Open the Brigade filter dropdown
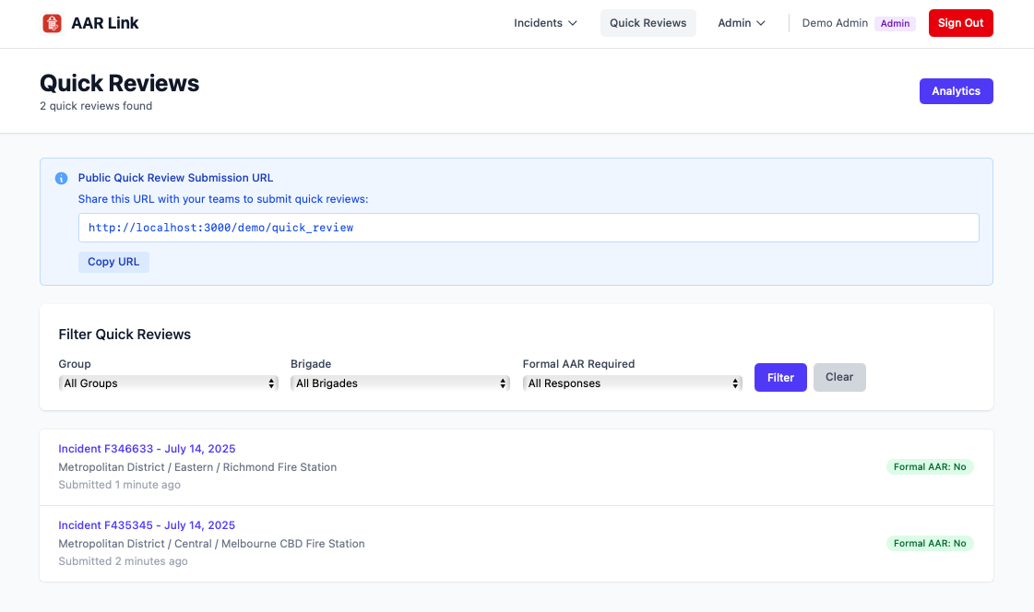This screenshot has width=1034, height=612. (x=399, y=382)
